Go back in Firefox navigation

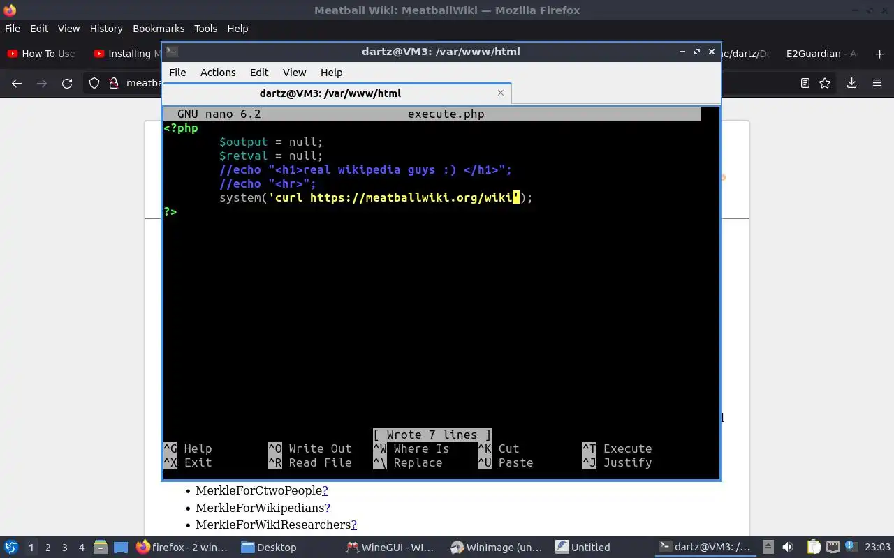(x=17, y=83)
